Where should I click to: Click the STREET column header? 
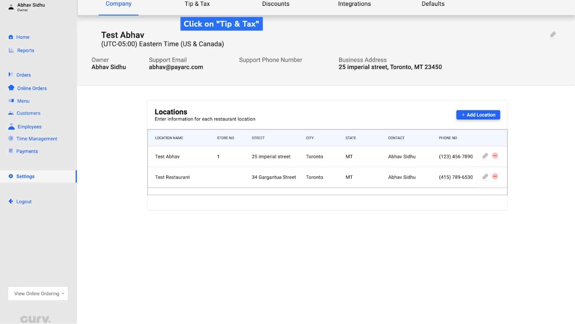coord(258,138)
